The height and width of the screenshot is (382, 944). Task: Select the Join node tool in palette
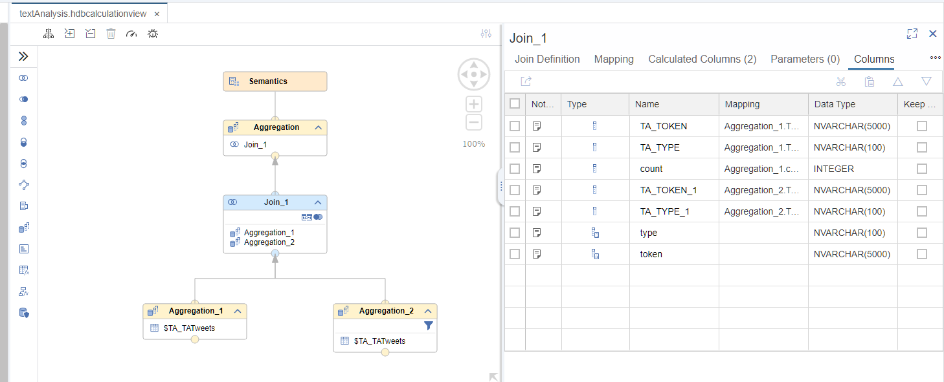(24, 78)
